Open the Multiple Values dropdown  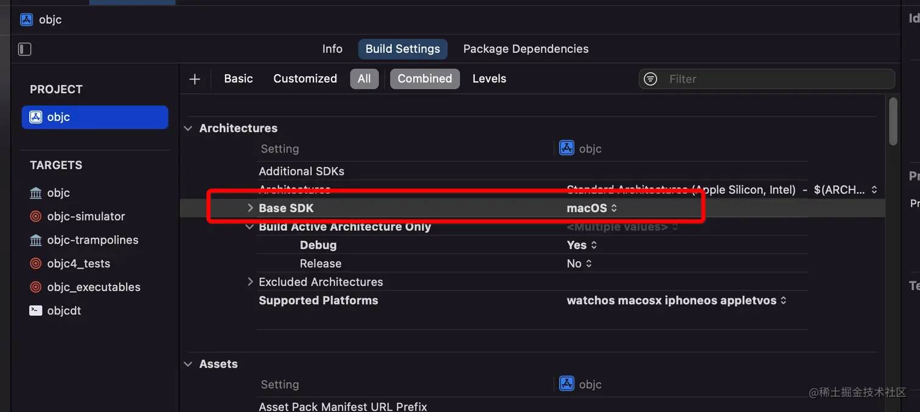[x=622, y=227]
